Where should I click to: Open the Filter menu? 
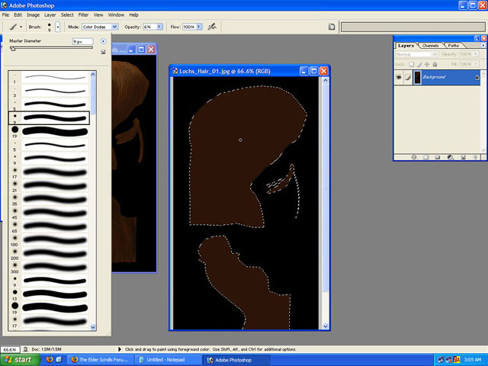83,15
